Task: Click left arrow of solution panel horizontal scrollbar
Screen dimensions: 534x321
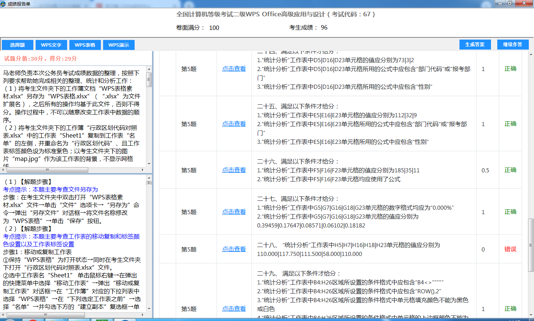Action: 3,315
